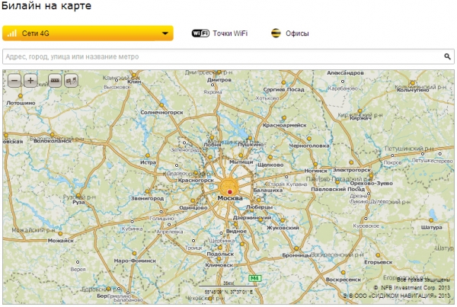Image resolution: width=457 pixels, height=307 pixels.
Task: Select the Сергиев Посад city marker
Action: click(283, 83)
